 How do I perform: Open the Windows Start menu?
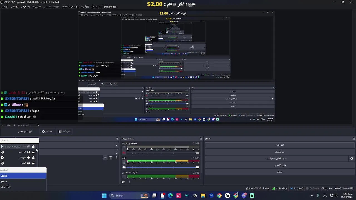pyautogui.click(x=104, y=196)
